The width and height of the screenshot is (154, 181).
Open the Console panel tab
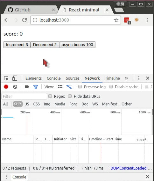pyautogui.click(x=54, y=78)
